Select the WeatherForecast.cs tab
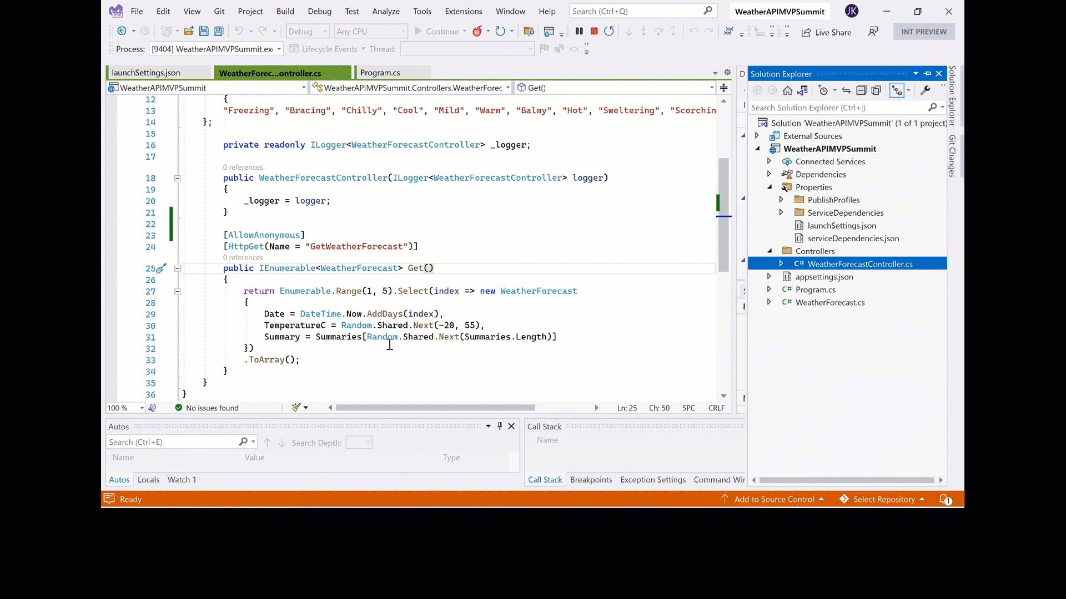 tap(831, 302)
